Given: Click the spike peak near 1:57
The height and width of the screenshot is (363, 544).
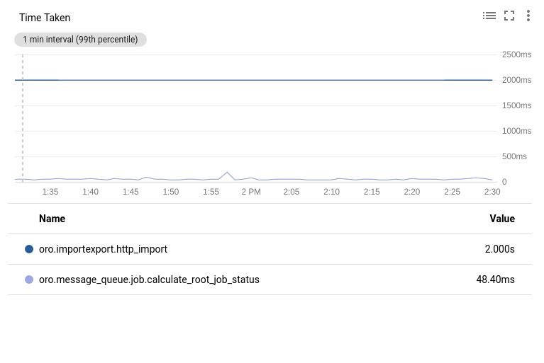Looking at the screenshot, I should click(x=228, y=172).
